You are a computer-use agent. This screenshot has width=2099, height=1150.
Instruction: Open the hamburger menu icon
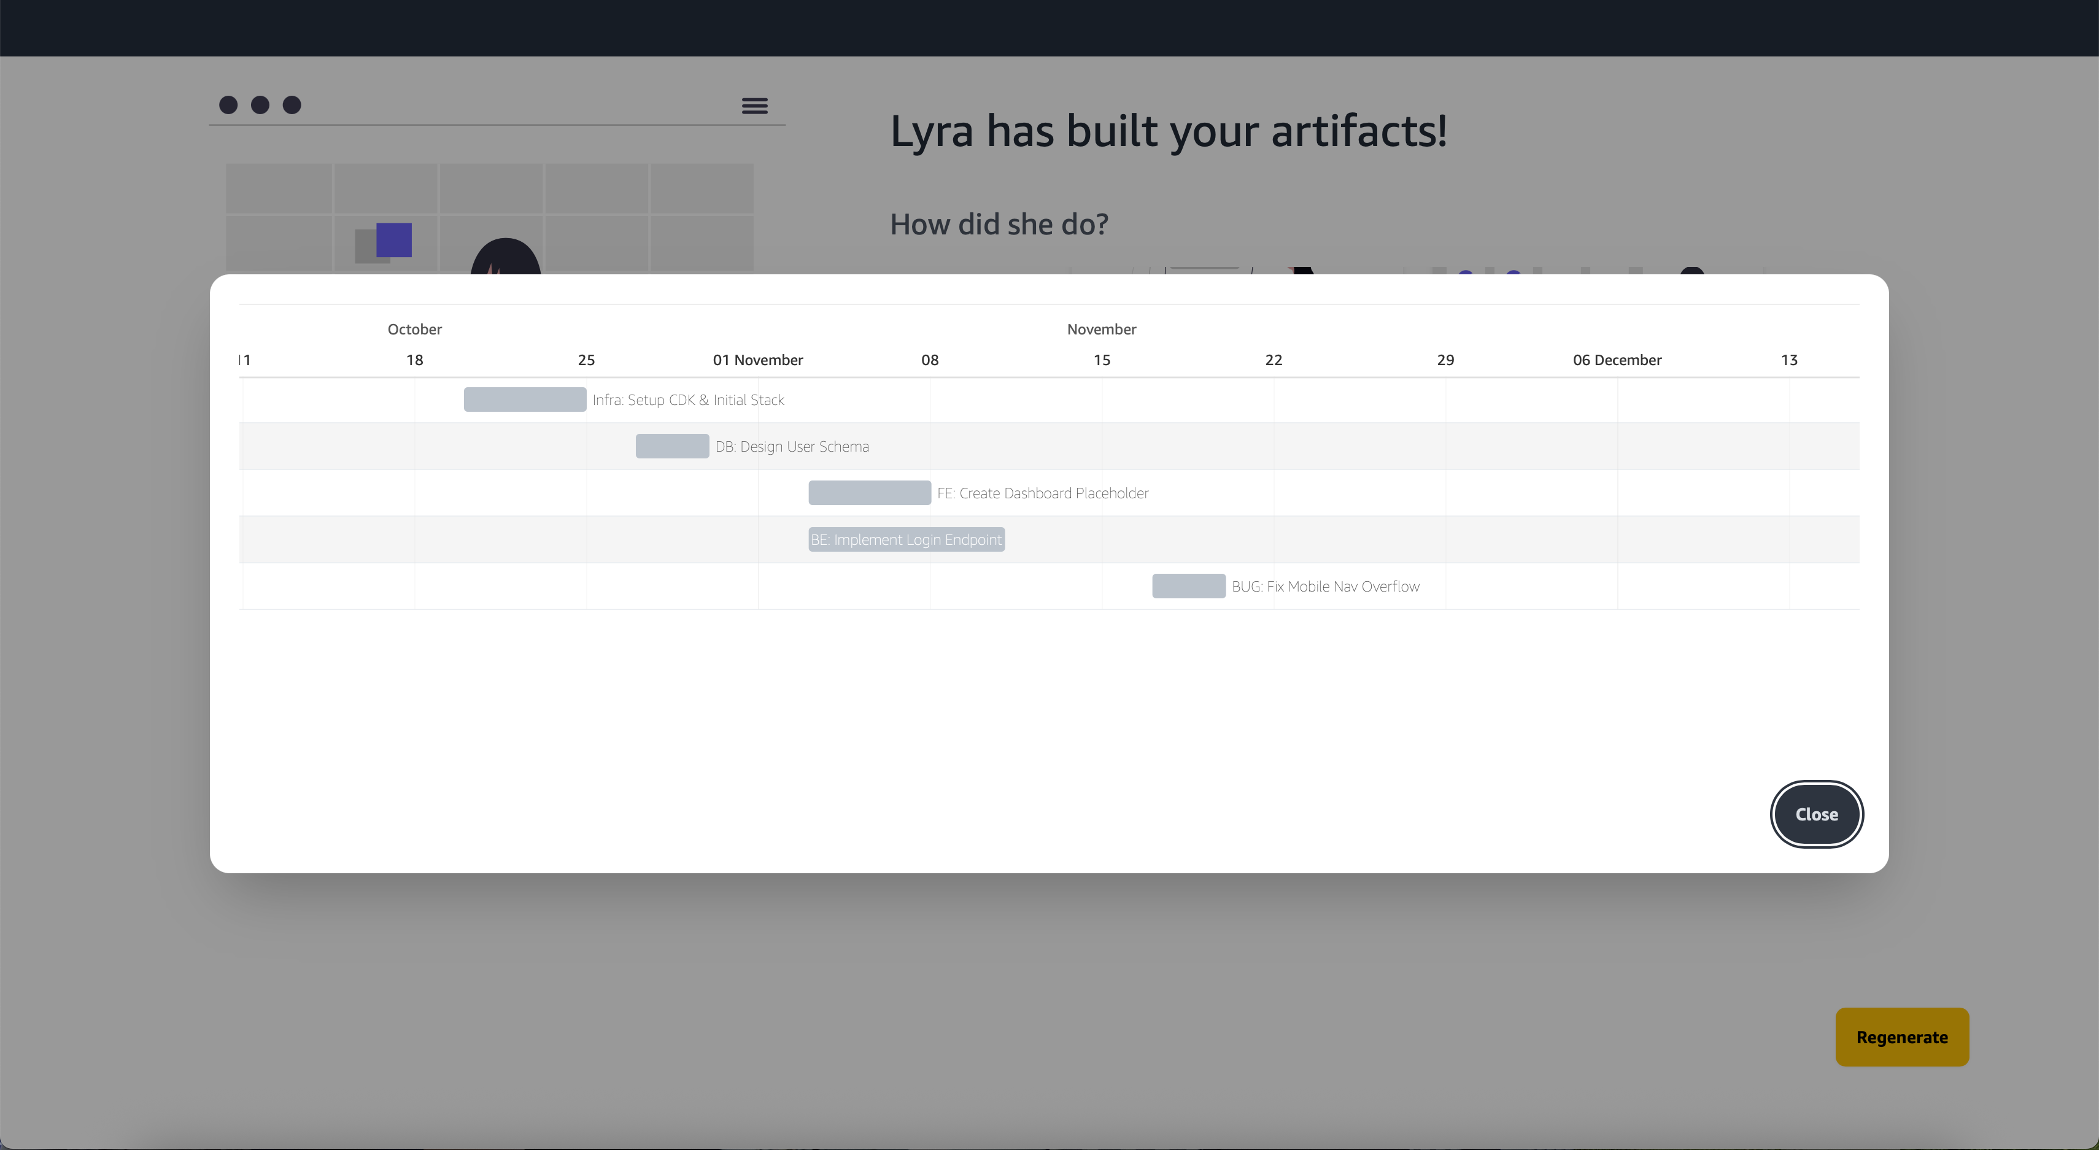pyautogui.click(x=754, y=105)
